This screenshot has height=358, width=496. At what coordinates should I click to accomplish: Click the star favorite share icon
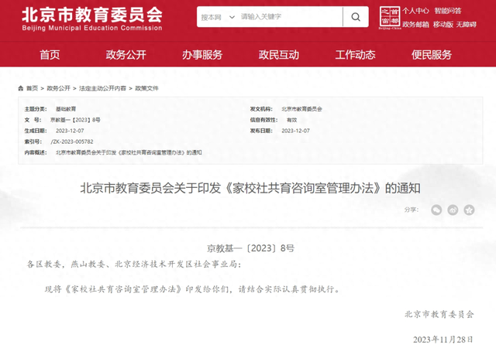(469, 210)
